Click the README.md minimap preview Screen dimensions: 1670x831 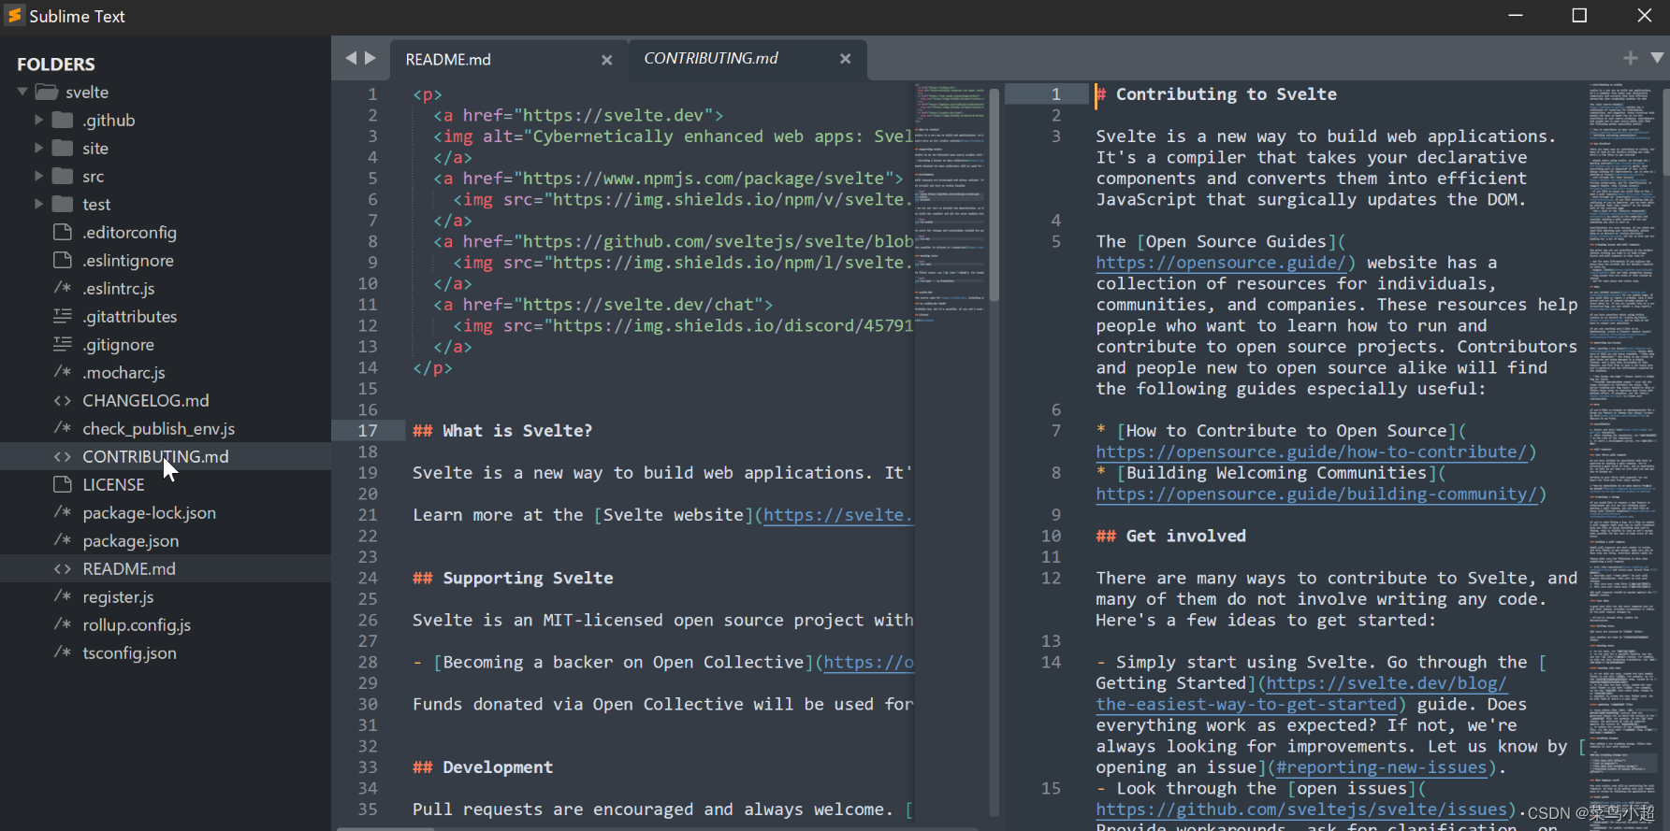[950, 206]
